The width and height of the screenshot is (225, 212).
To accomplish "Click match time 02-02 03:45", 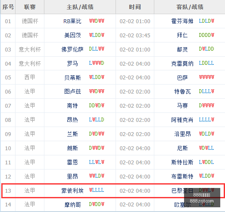I will tap(135, 35).
